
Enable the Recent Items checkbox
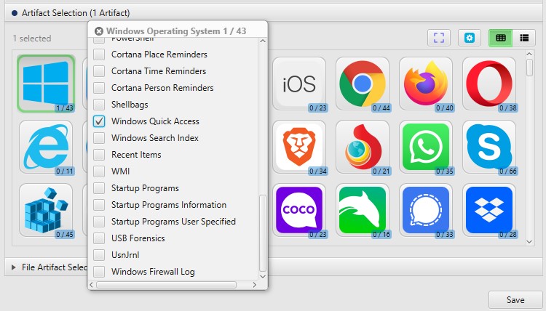click(x=99, y=154)
